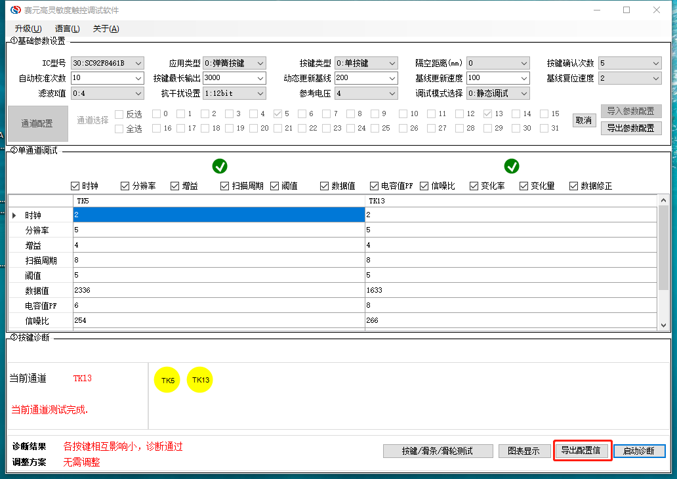Open the 升级(U) menu

[28, 28]
